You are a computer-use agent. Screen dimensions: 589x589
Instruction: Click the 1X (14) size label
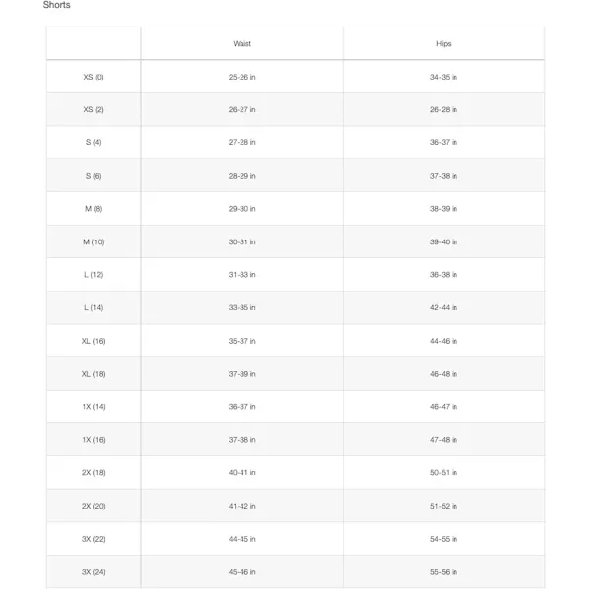[94, 406]
